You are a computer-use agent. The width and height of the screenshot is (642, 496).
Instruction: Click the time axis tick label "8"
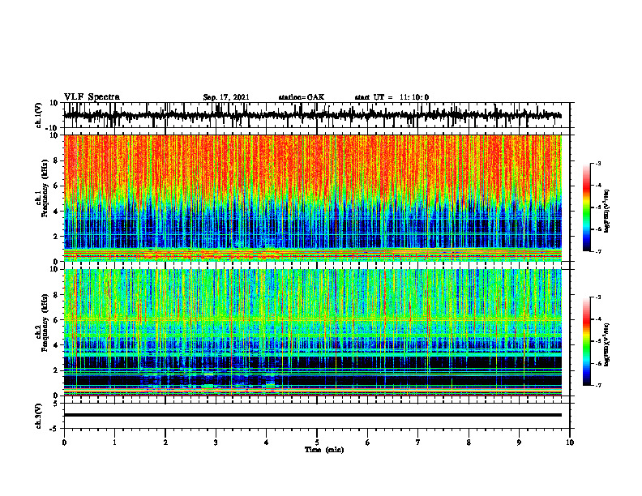[x=469, y=443]
